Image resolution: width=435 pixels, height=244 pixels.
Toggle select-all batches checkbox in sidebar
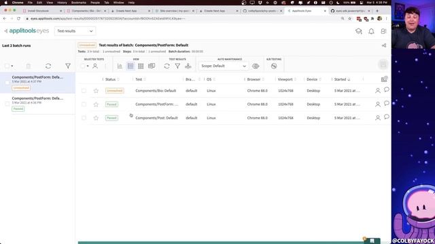coord(7,66)
